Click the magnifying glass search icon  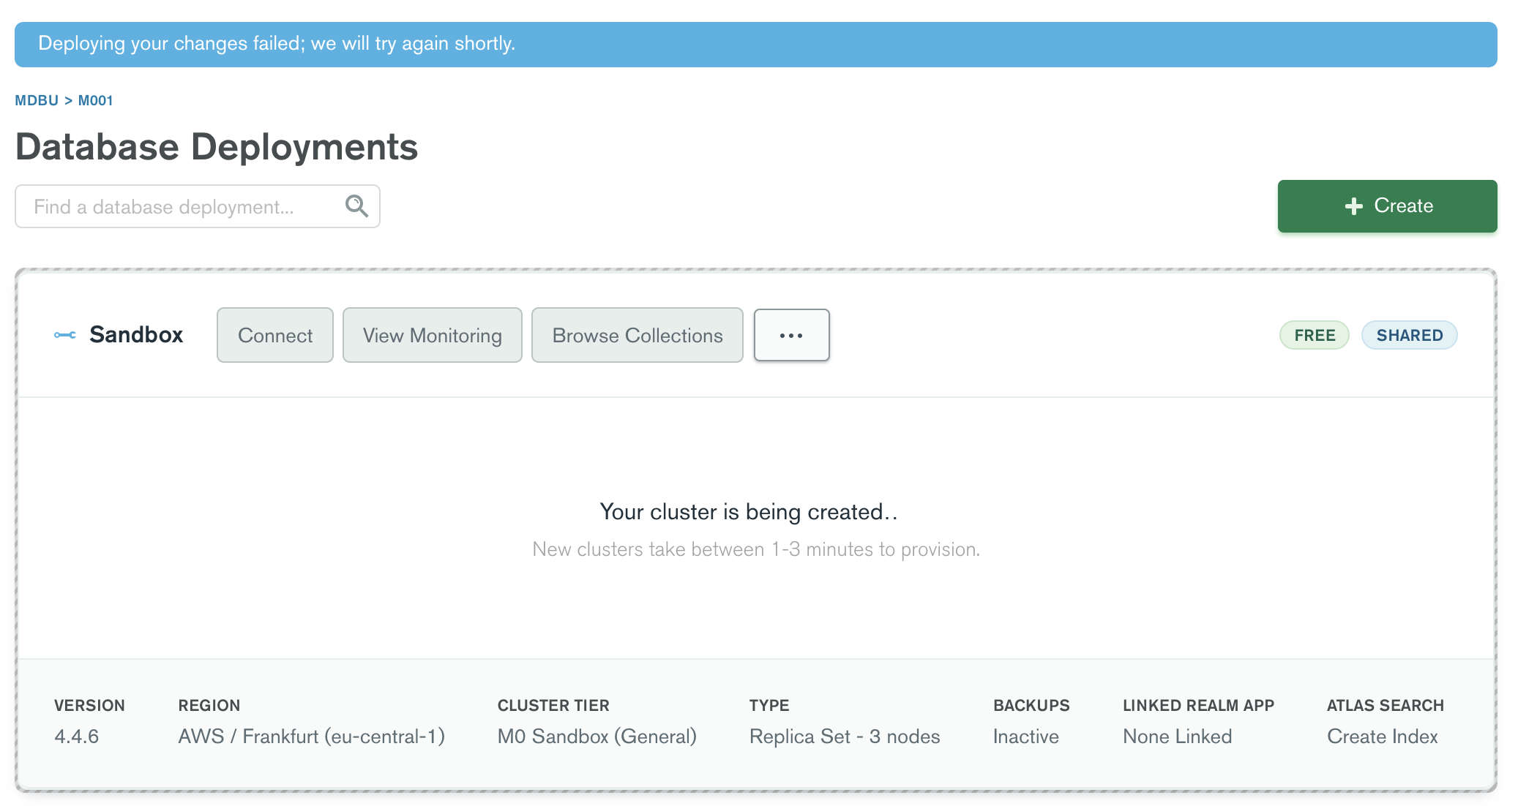(x=356, y=206)
